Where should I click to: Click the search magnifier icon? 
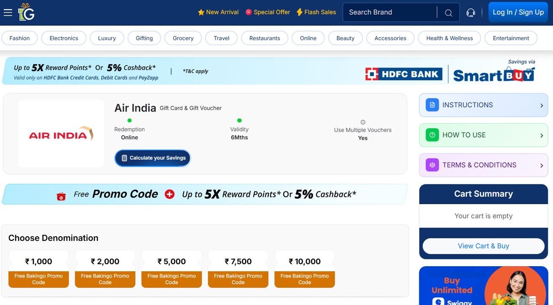pos(448,13)
